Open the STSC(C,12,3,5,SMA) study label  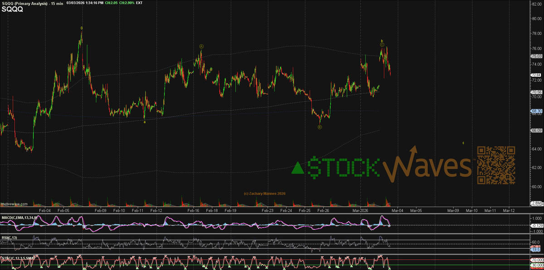pyautogui.click(x=19, y=258)
